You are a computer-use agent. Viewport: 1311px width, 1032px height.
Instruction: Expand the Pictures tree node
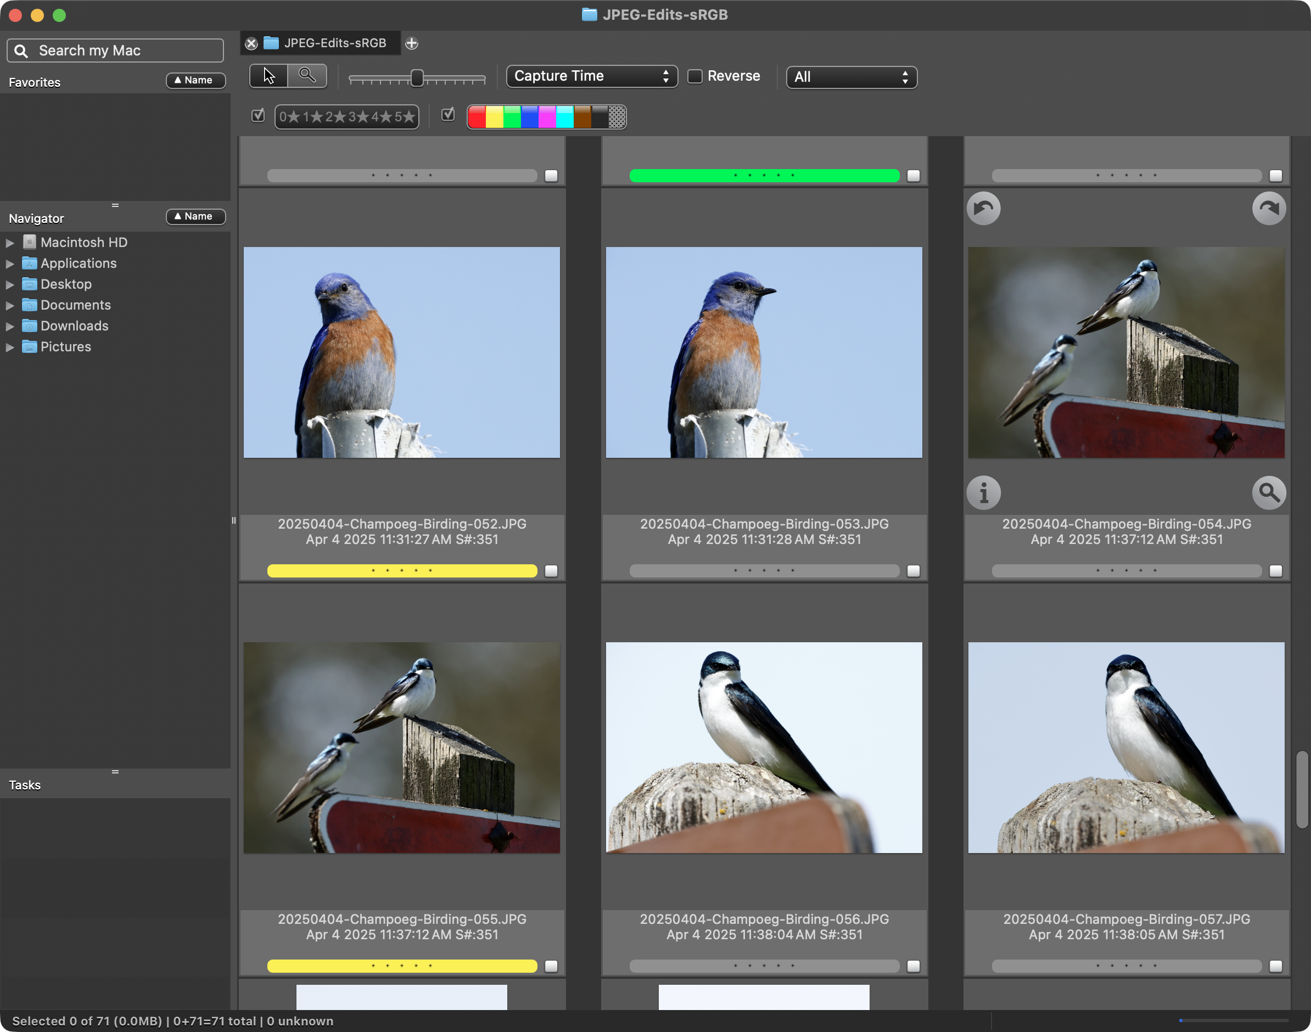(10, 347)
